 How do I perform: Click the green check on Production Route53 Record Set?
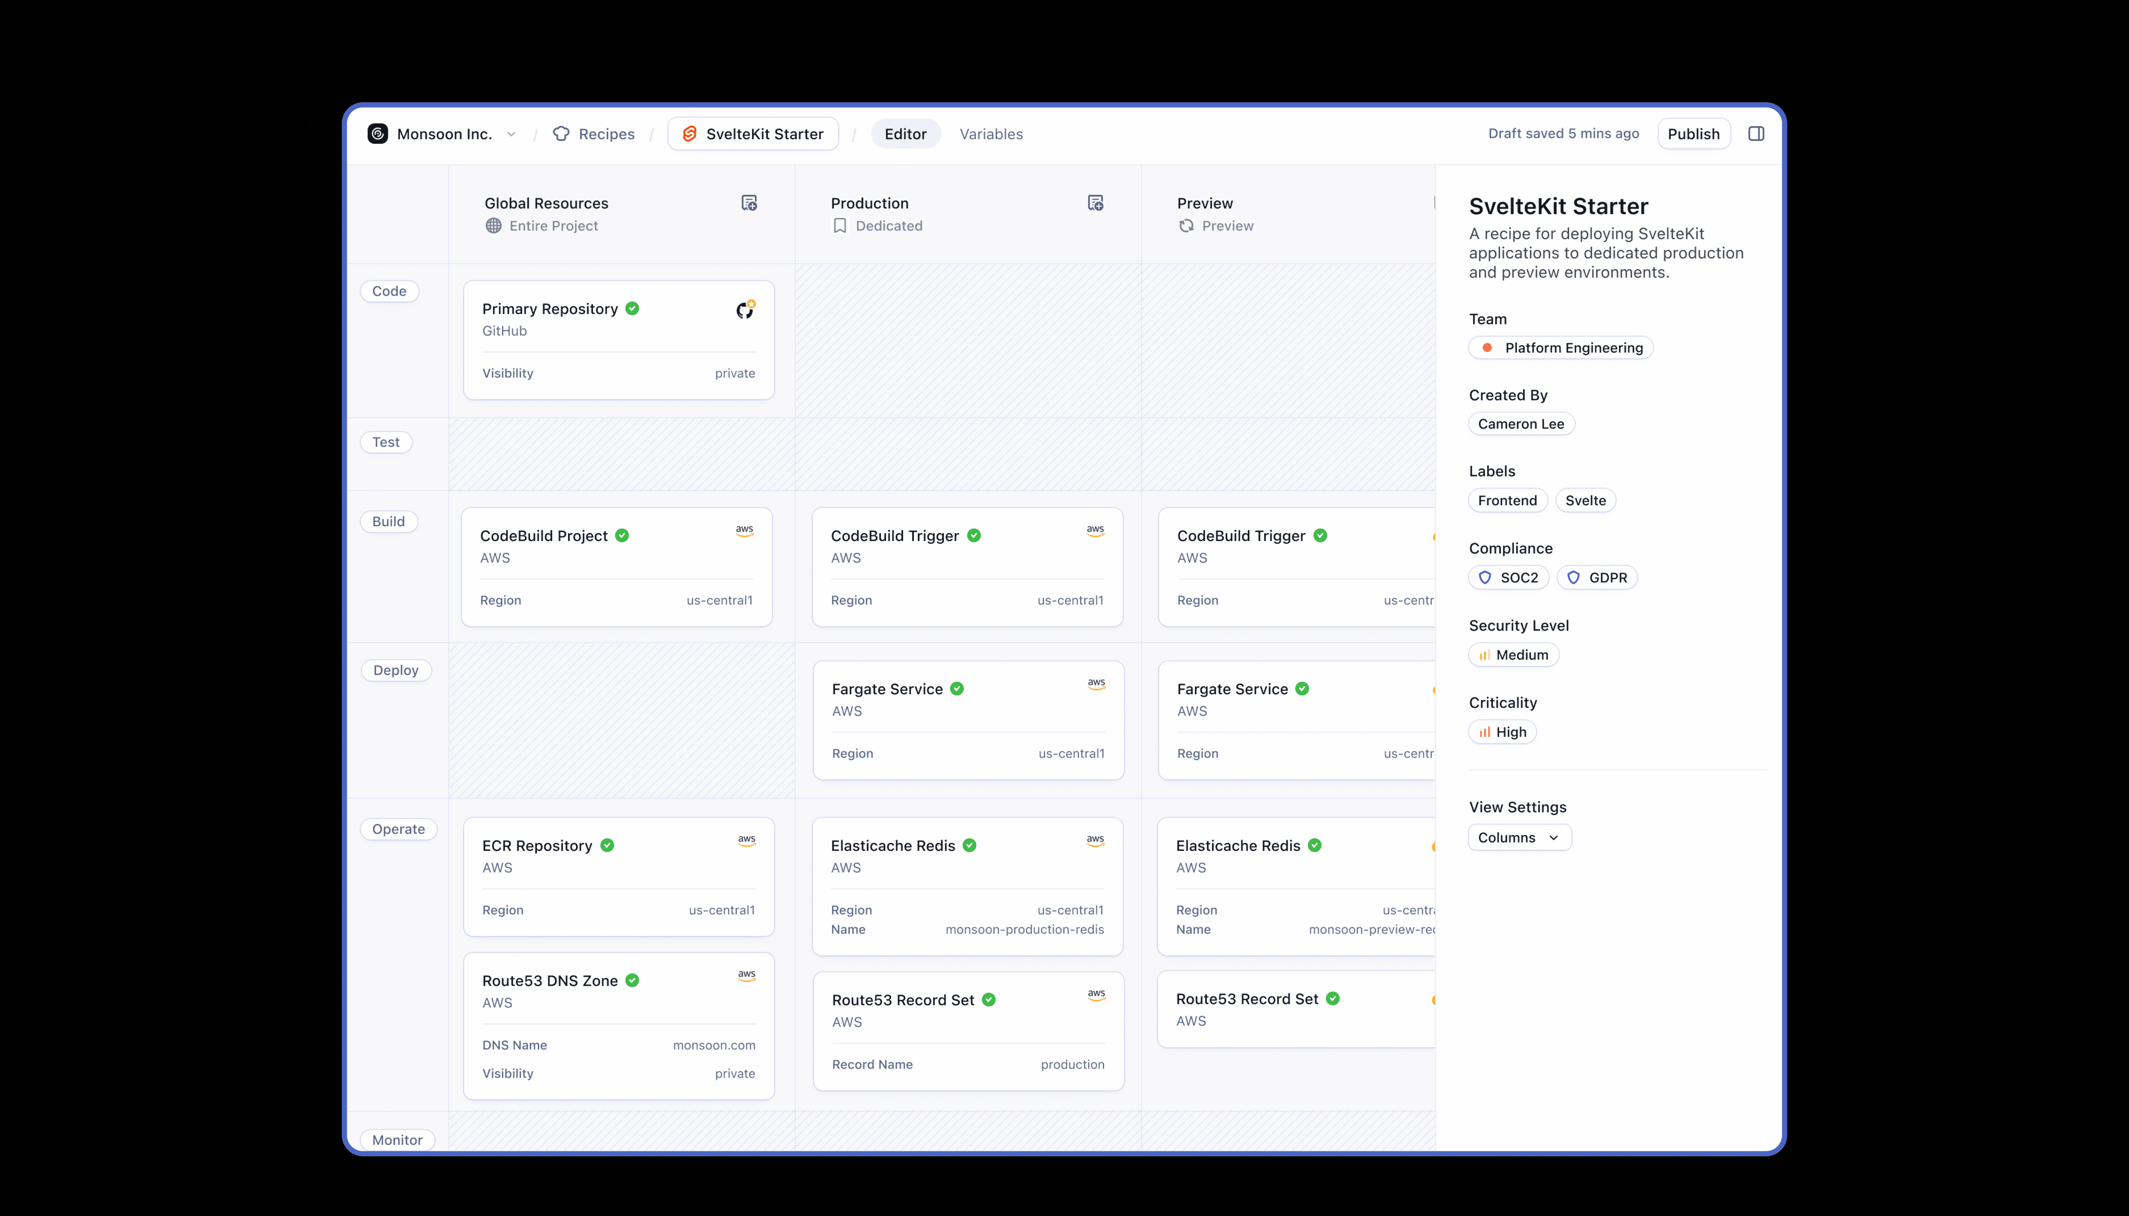989,1000
